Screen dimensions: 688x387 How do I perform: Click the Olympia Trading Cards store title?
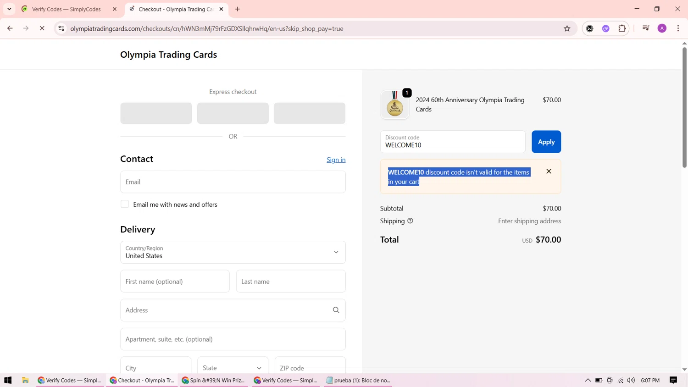(x=169, y=55)
